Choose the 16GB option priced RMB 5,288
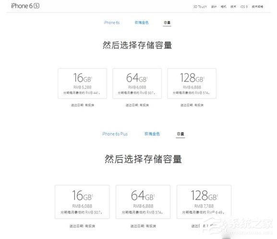The image size is (277, 239). point(82,84)
